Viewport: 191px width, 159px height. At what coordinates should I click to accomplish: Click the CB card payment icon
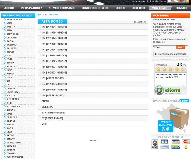pyautogui.click(x=165, y=142)
